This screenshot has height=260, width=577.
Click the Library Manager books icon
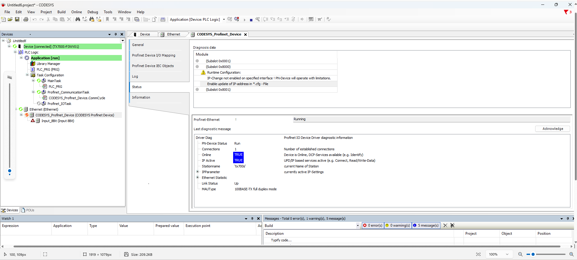[x=33, y=64]
